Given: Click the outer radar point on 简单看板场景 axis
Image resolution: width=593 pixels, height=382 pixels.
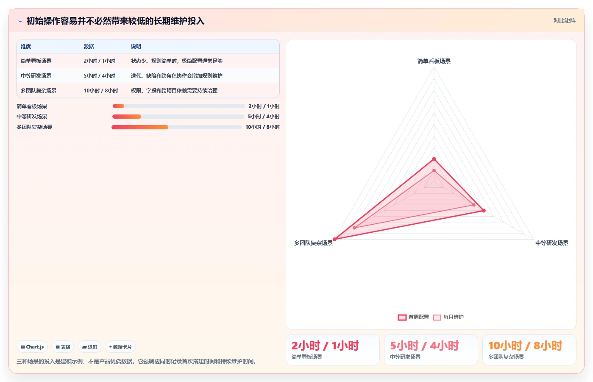Looking at the screenshot, I should (434, 159).
